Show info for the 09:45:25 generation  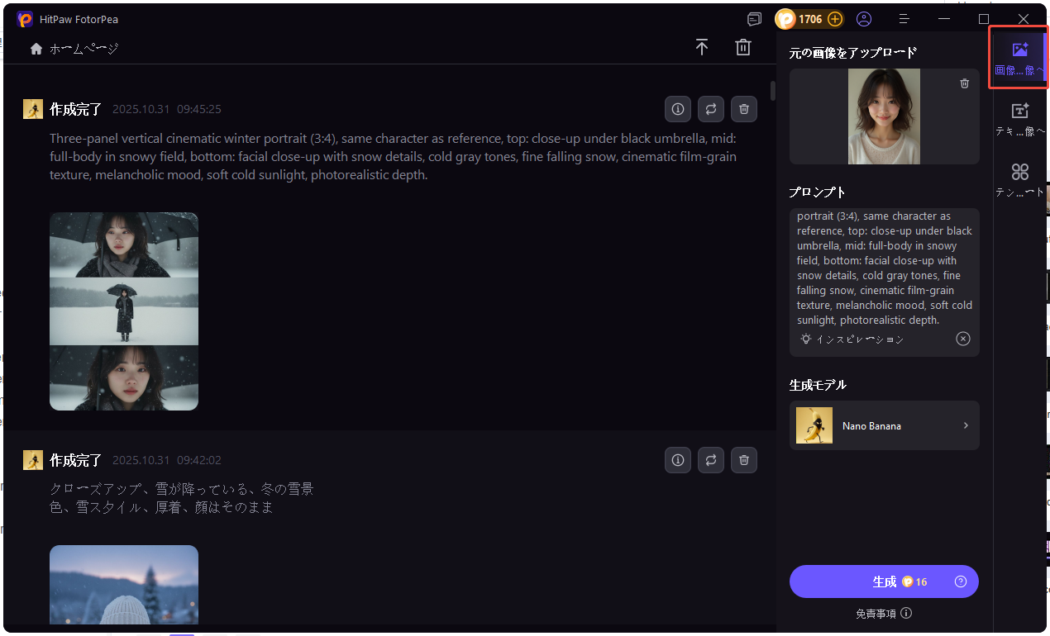click(678, 109)
